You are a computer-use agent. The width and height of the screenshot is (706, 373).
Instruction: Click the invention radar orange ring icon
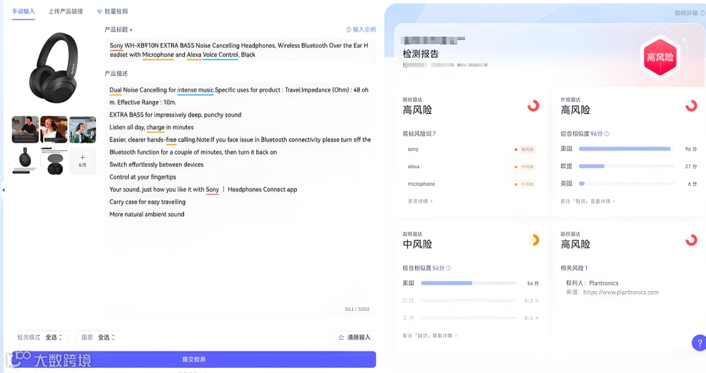534,240
